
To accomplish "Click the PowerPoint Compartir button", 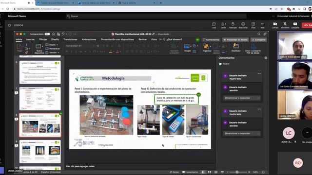I will [x=258, y=40].
